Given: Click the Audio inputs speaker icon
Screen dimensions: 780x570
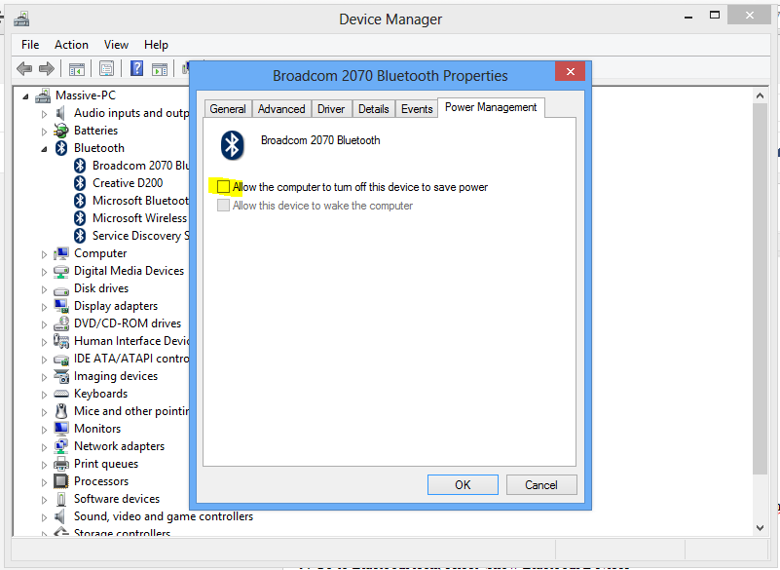Looking at the screenshot, I should click(x=60, y=113).
